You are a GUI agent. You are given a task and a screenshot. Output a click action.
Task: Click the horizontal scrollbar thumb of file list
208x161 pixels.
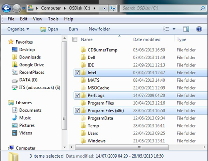tap(122, 147)
